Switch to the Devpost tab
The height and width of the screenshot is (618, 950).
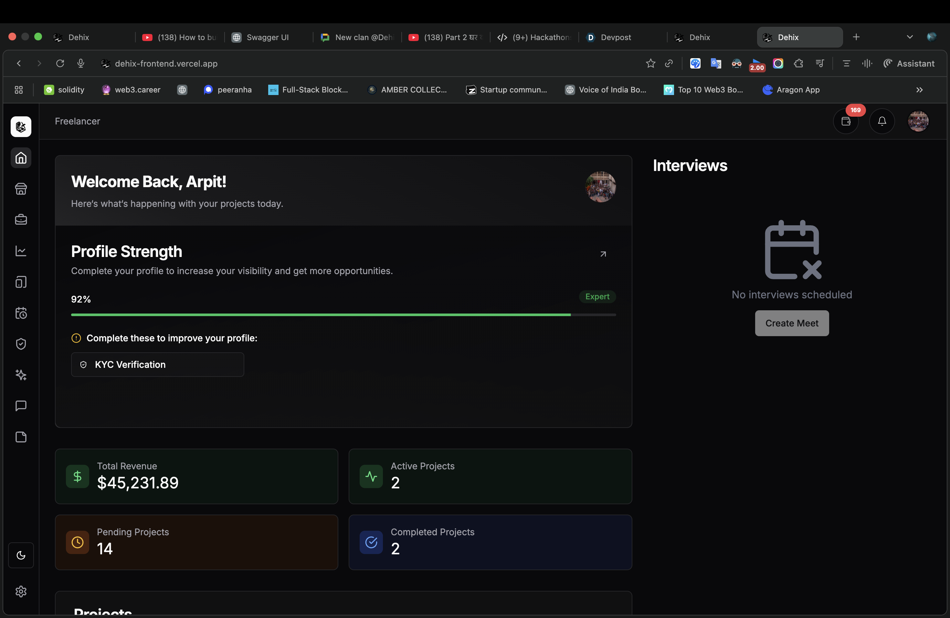615,37
